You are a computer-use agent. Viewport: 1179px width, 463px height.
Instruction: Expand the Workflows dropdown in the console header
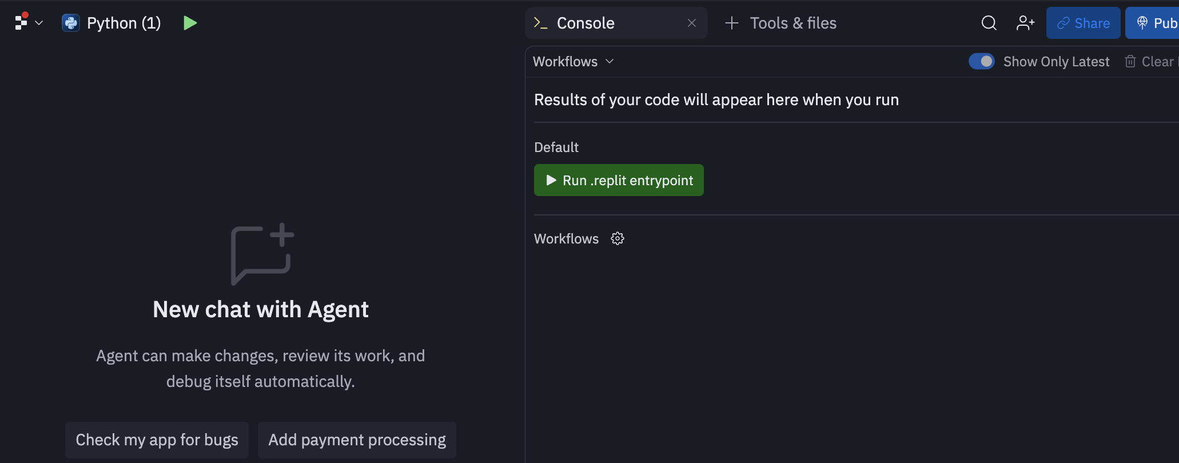573,61
